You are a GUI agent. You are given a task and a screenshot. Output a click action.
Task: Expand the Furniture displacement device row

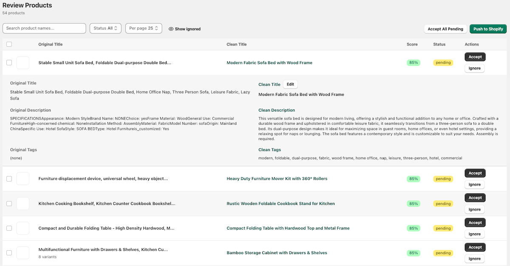(103, 179)
